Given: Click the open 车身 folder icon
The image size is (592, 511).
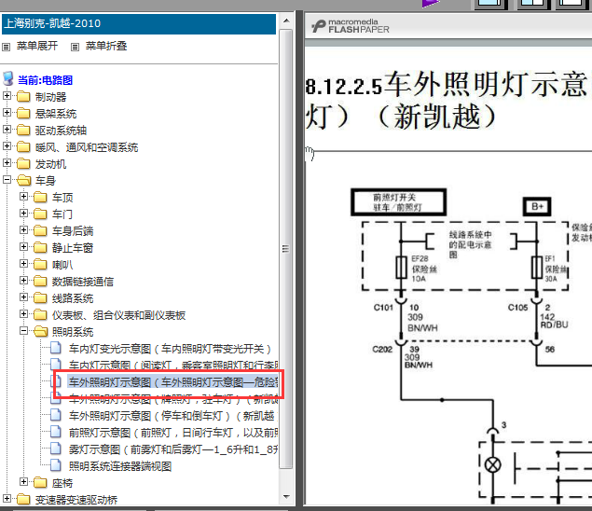Looking at the screenshot, I should point(24,181).
